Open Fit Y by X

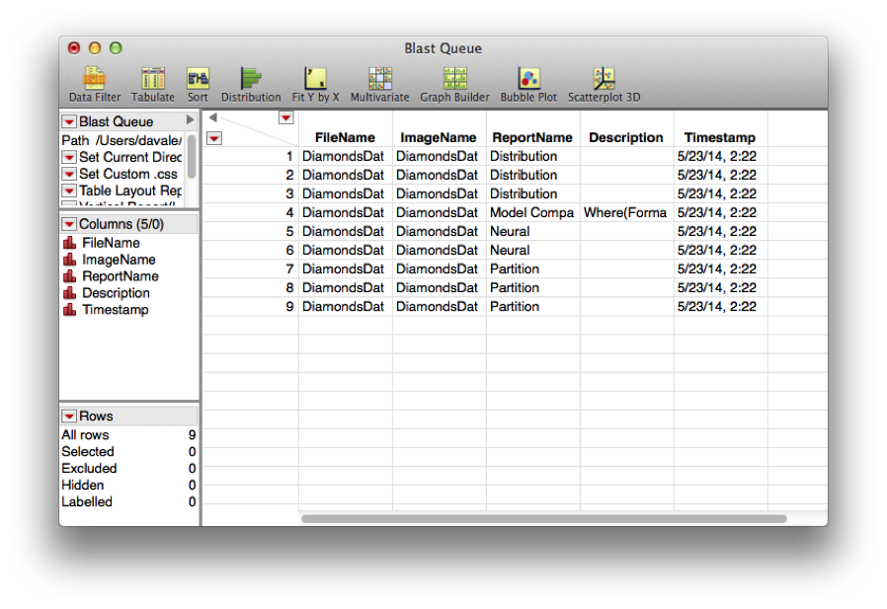pos(315,83)
